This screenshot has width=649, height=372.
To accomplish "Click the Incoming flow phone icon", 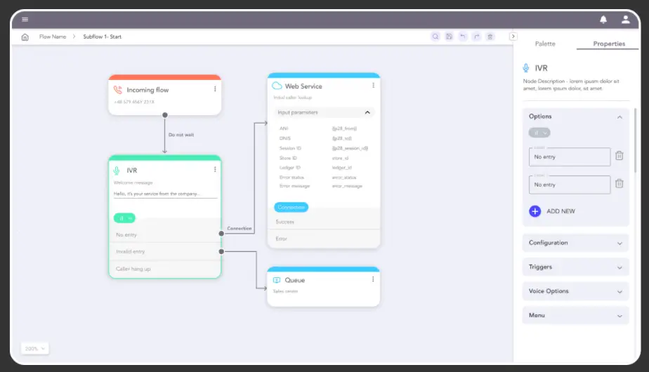I will point(118,89).
